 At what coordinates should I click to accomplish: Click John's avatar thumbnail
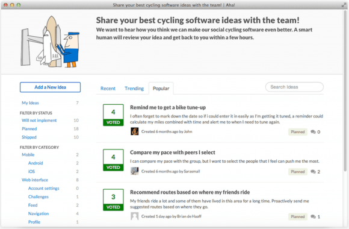134,131
